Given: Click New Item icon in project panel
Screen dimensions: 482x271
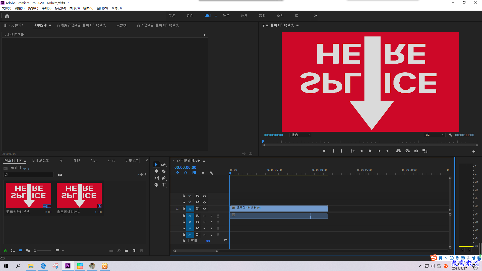Looking at the screenshot, I should [134, 250].
